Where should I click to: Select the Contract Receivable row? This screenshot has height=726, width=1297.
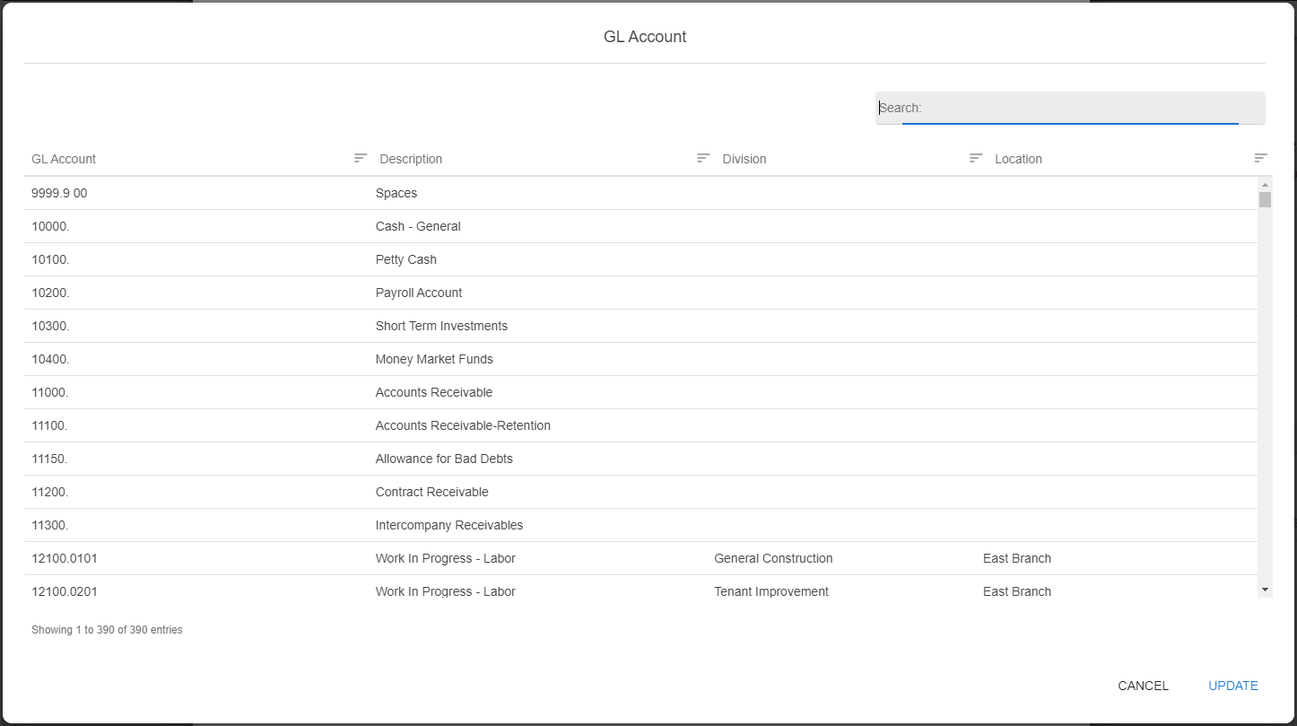point(640,492)
